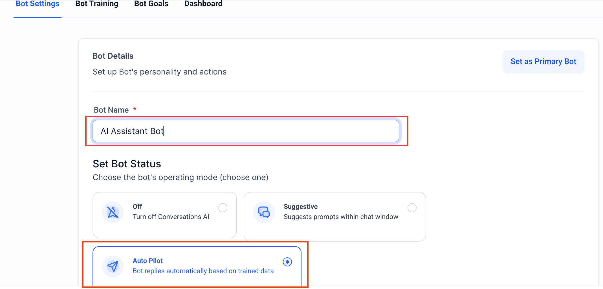Click the Off mode crossed-plane icon
603x289 pixels.
coord(113,212)
